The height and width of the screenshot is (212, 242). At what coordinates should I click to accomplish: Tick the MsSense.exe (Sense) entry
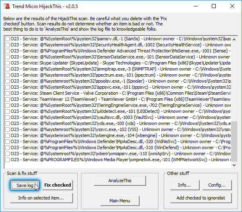click(x=7, y=51)
